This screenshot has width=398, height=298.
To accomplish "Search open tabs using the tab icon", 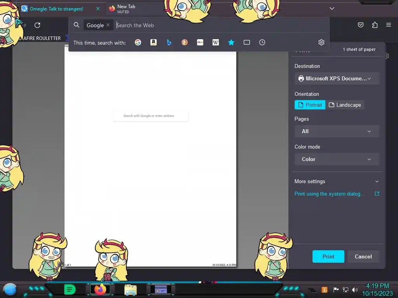I will pyautogui.click(x=247, y=42).
